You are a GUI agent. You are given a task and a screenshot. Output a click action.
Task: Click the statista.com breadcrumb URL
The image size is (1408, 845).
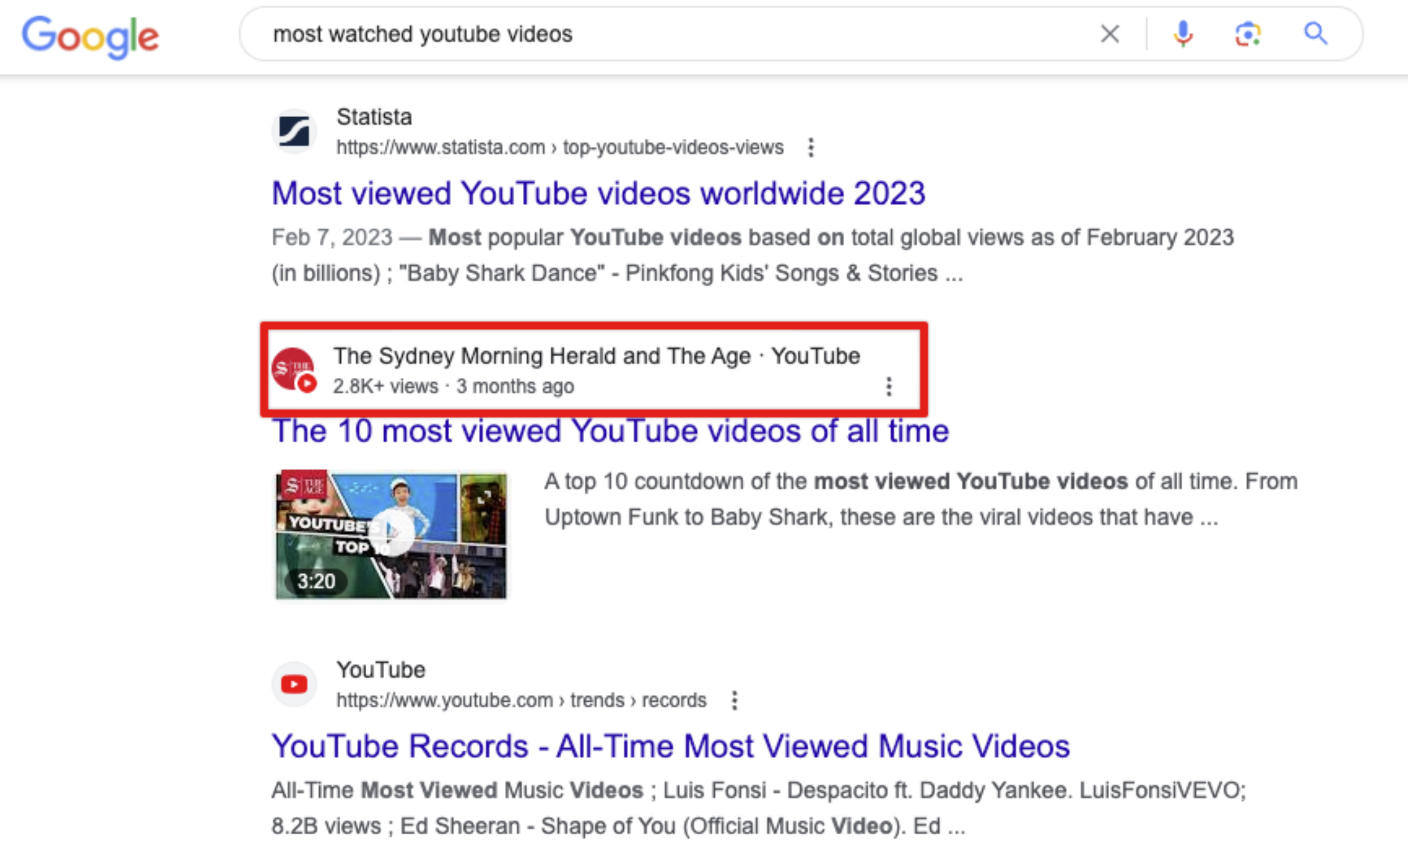[x=559, y=147]
